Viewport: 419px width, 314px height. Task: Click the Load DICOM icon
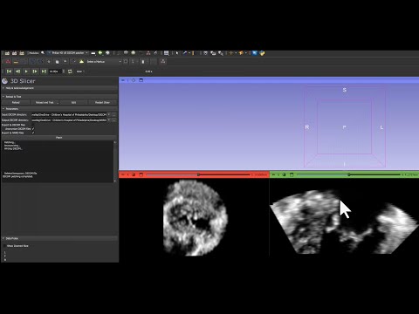point(15,53)
